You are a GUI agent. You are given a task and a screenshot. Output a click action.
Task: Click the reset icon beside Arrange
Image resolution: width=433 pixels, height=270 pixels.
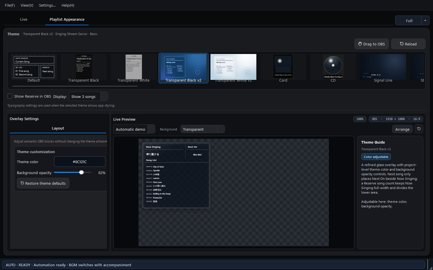[419, 129]
